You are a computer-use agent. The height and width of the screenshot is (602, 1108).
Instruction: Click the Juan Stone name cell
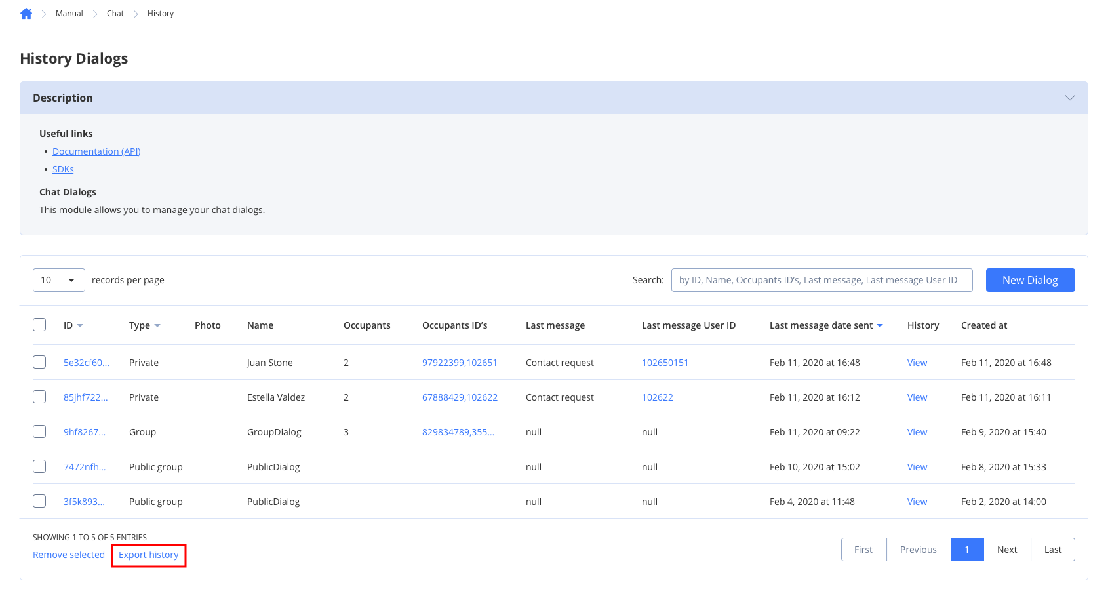[270, 363]
